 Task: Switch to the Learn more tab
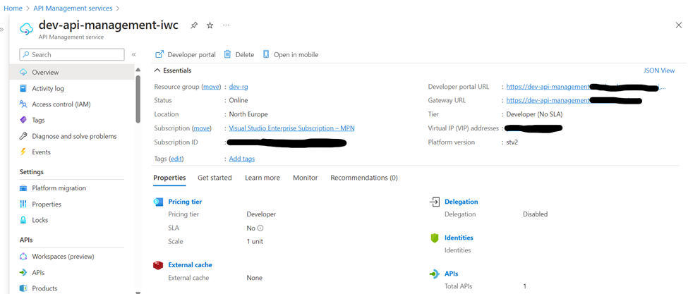pyautogui.click(x=262, y=178)
